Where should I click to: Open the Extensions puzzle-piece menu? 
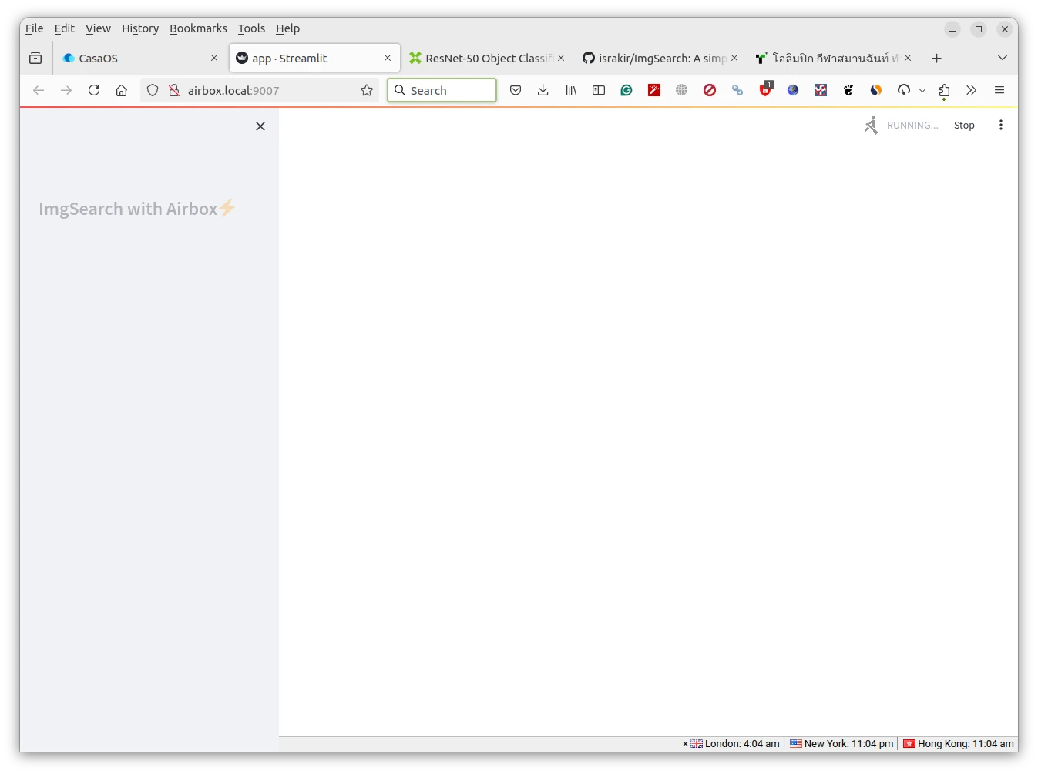[x=944, y=90]
